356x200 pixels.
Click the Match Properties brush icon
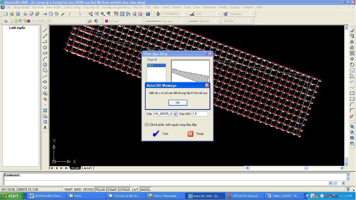63,14
